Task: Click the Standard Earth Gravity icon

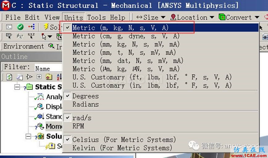Action: point(41,116)
